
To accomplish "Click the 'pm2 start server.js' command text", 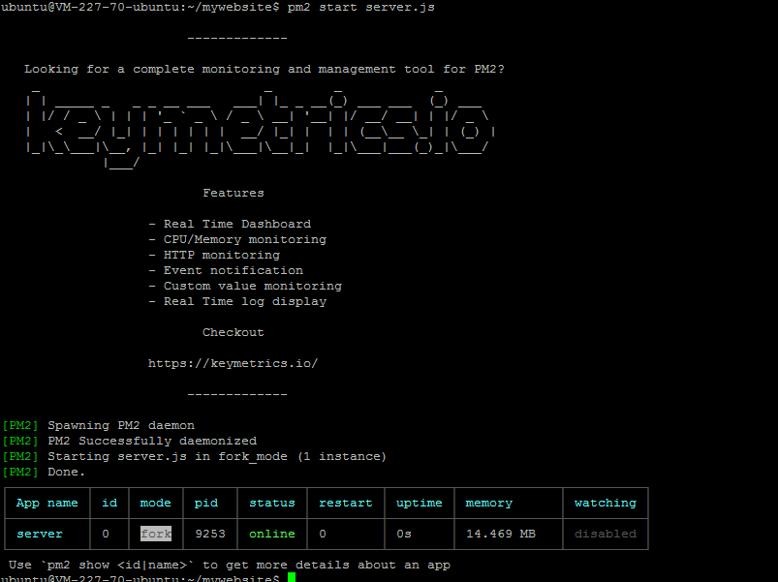I will coord(360,8).
